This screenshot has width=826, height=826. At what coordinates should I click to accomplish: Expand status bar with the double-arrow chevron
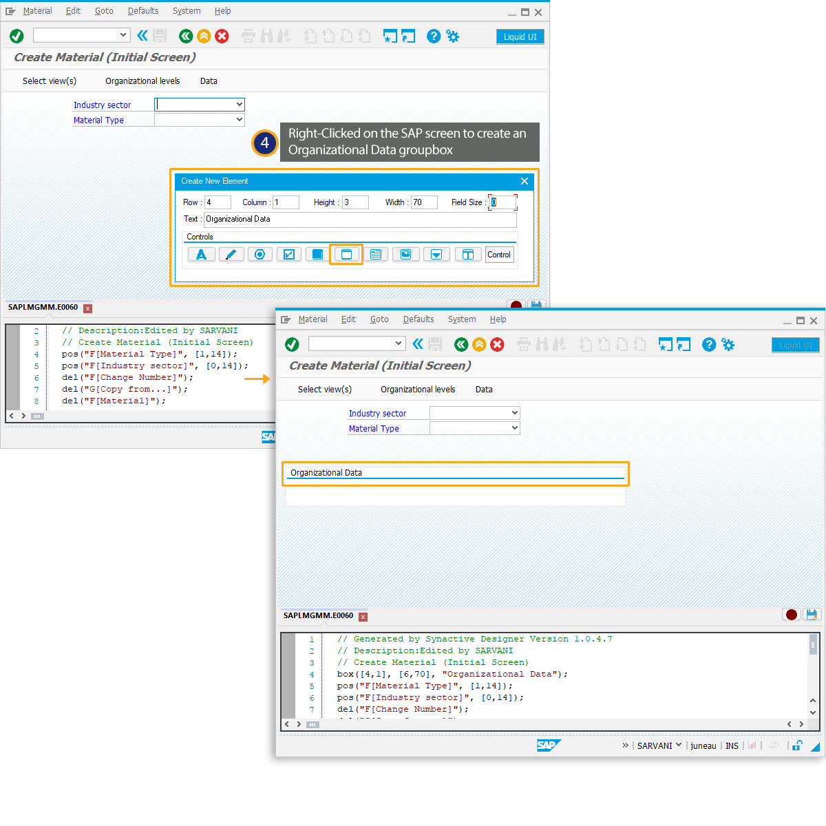(x=625, y=745)
